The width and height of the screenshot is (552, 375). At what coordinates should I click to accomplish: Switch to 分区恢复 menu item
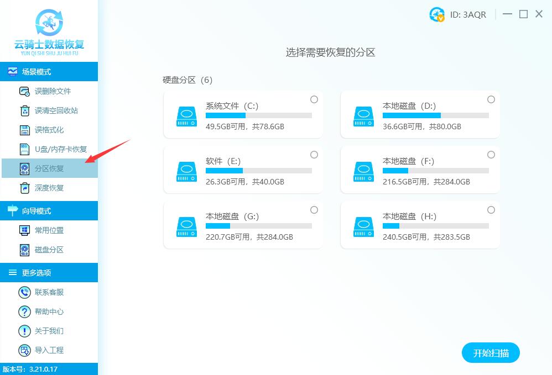[49, 168]
